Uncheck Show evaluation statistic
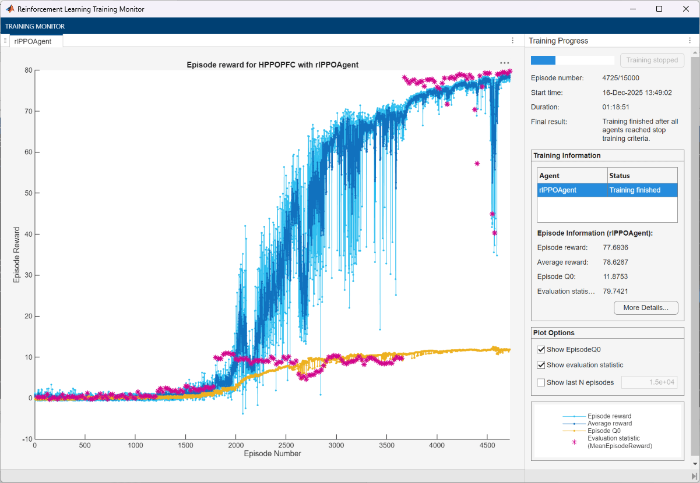700x483 pixels. (x=541, y=365)
